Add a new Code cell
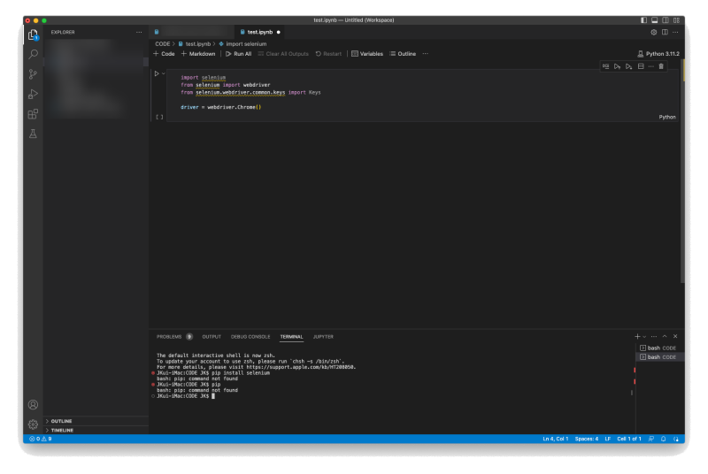 tap(164, 54)
